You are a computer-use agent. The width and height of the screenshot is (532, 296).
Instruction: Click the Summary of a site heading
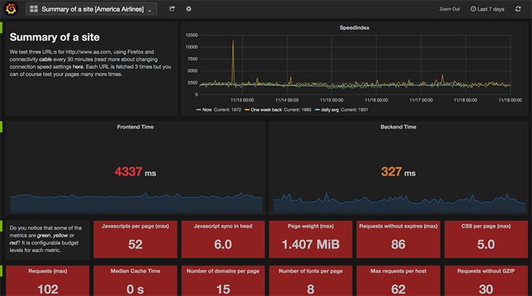[x=55, y=38]
